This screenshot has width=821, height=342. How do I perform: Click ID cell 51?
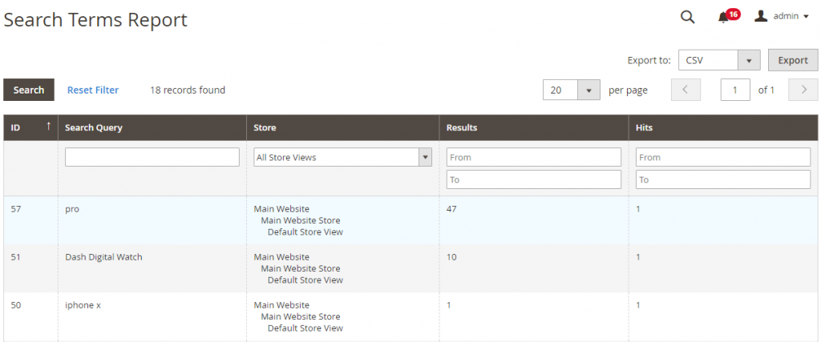click(x=16, y=257)
